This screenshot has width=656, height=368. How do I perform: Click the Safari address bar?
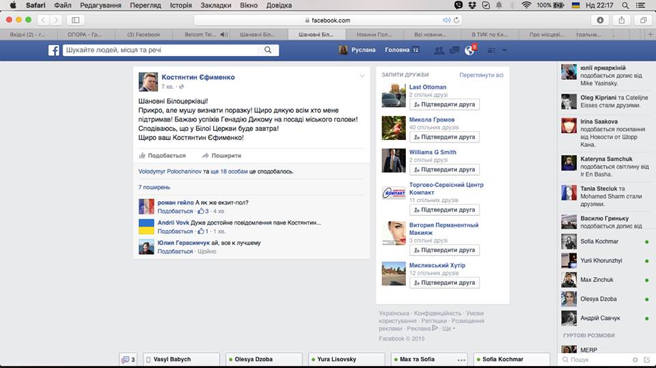click(x=328, y=20)
